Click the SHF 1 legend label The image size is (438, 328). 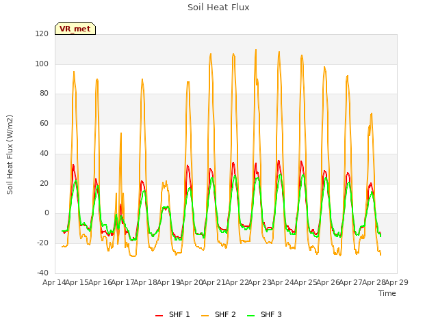tap(179, 314)
